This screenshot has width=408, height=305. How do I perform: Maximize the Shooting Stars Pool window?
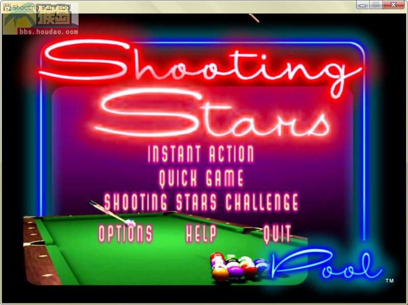[x=376, y=5]
